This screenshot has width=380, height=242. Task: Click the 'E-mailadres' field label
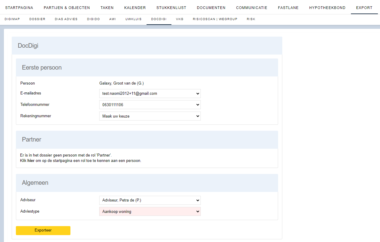pyautogui.click(x=31, y=93)
